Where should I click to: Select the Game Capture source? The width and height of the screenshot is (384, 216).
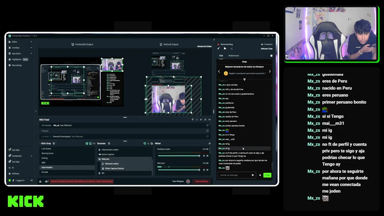point(125,154)
